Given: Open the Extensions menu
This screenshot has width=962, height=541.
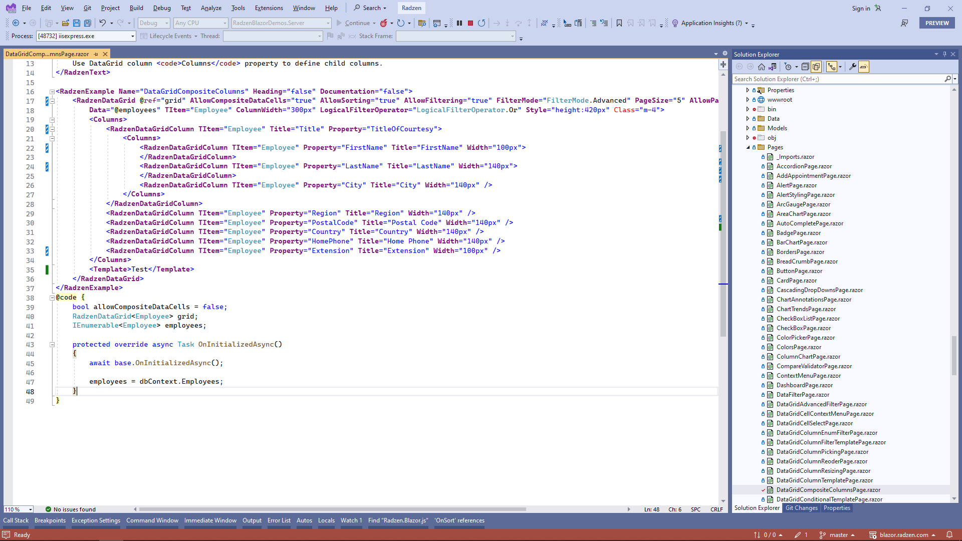Looking at the screenshot, I should click(x=269, y=8).
